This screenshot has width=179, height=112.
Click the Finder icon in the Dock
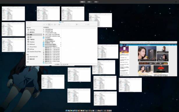66,111
